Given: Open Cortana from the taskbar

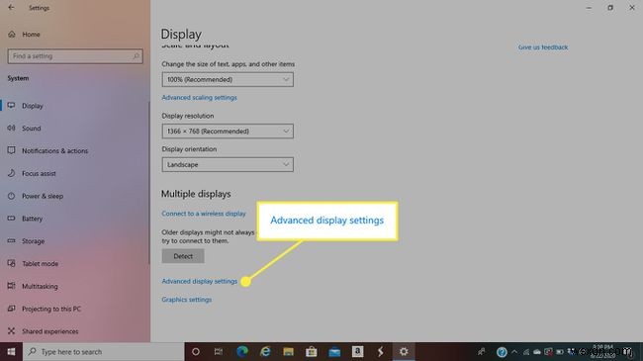Looking at the screenshot, I should [196, 351].
